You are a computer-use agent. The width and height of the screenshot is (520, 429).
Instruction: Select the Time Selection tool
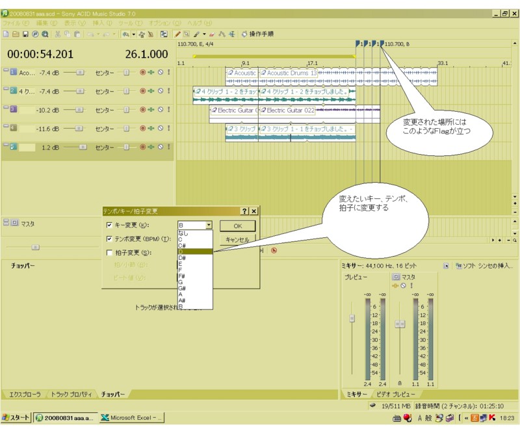(x=232, y=34)
